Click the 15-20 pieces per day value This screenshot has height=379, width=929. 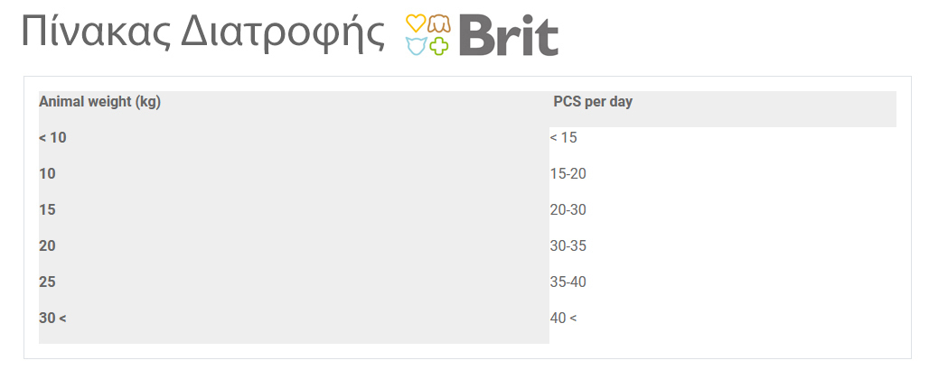568,174
